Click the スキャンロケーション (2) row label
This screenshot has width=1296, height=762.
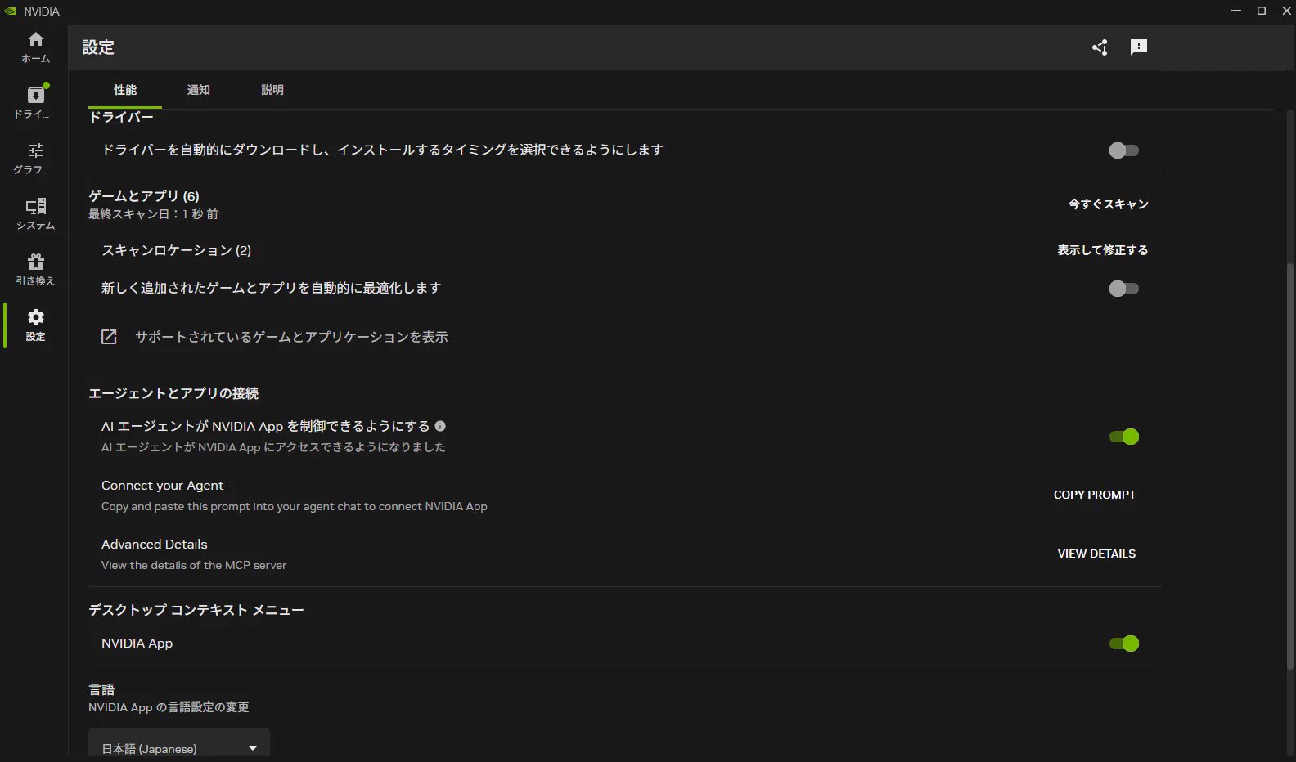[176, 250]
